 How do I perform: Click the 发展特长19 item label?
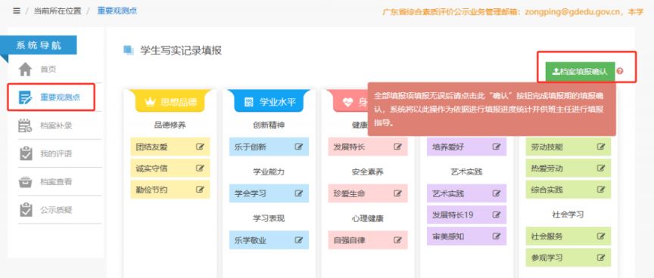[453, 215]
